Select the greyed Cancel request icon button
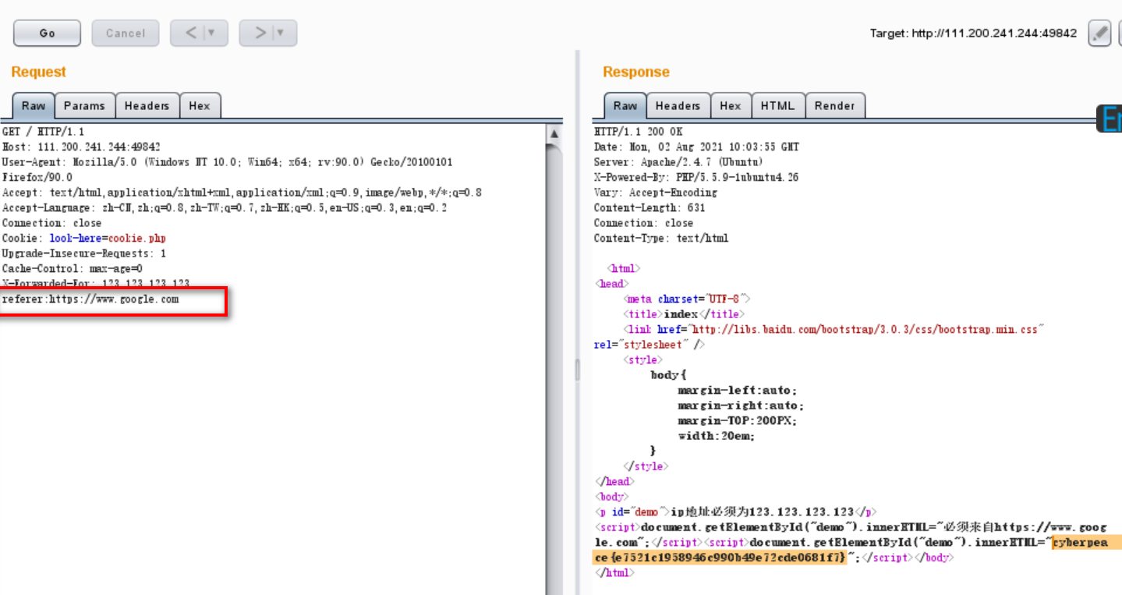 tap(125, 33)
